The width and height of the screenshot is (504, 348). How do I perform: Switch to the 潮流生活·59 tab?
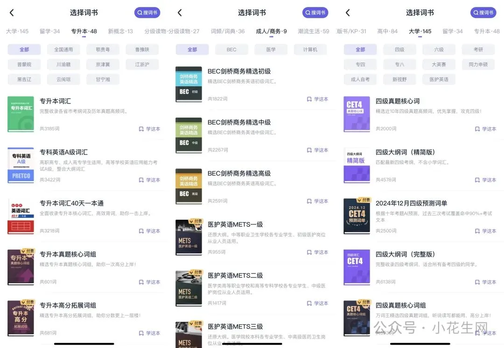[314, 31]
